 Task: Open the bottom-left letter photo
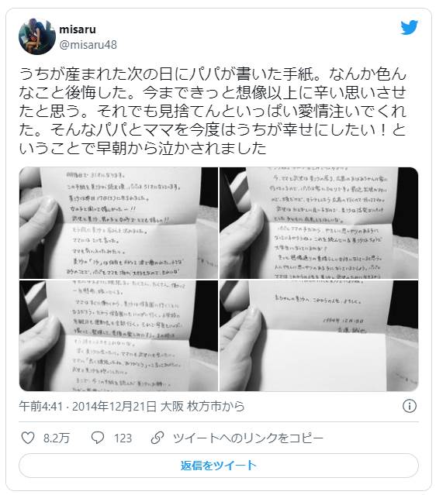(x=118, y=335)
